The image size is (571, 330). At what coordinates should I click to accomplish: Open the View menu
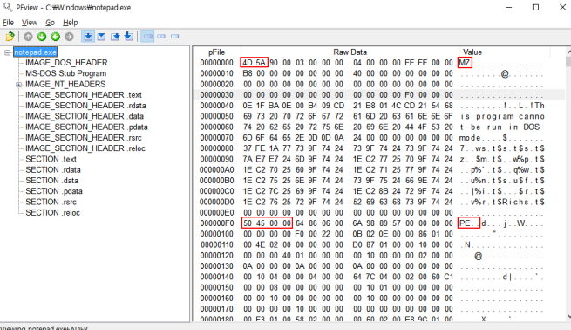tap(30, 23)
